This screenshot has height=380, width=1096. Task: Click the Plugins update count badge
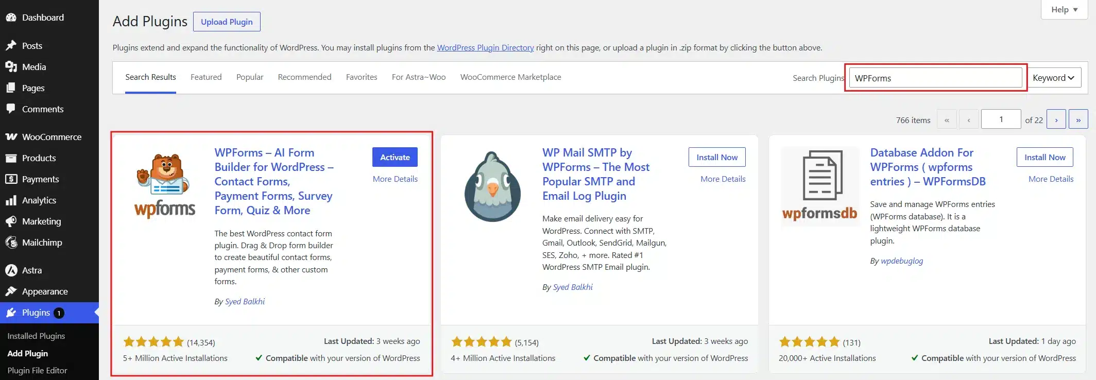[59, 313]
